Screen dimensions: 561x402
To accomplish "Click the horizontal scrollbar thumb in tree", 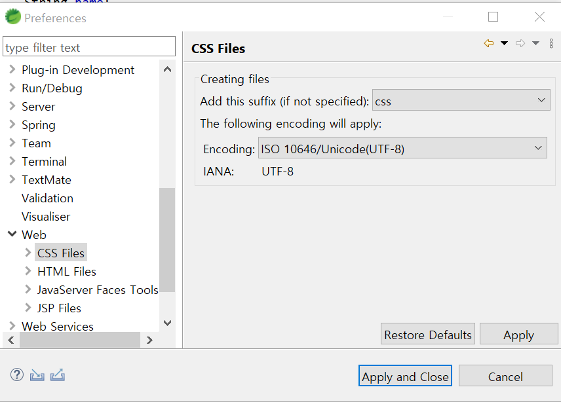I will coord(80,340).
